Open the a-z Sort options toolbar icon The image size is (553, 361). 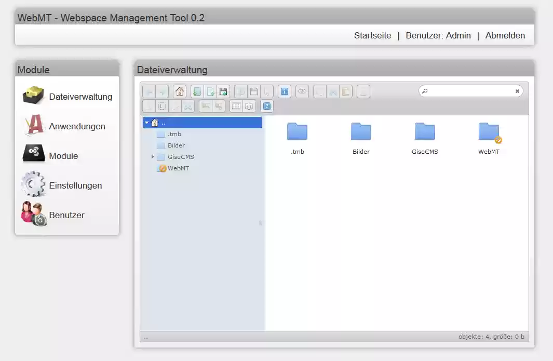[x=249, y=106]
